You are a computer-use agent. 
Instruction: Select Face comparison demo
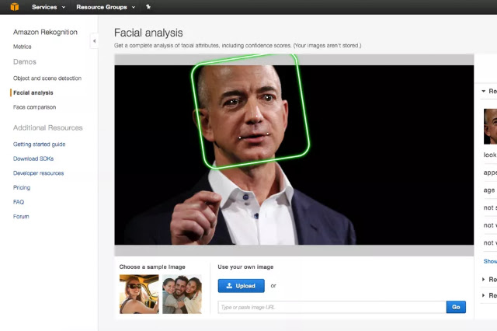coord(34,107)
